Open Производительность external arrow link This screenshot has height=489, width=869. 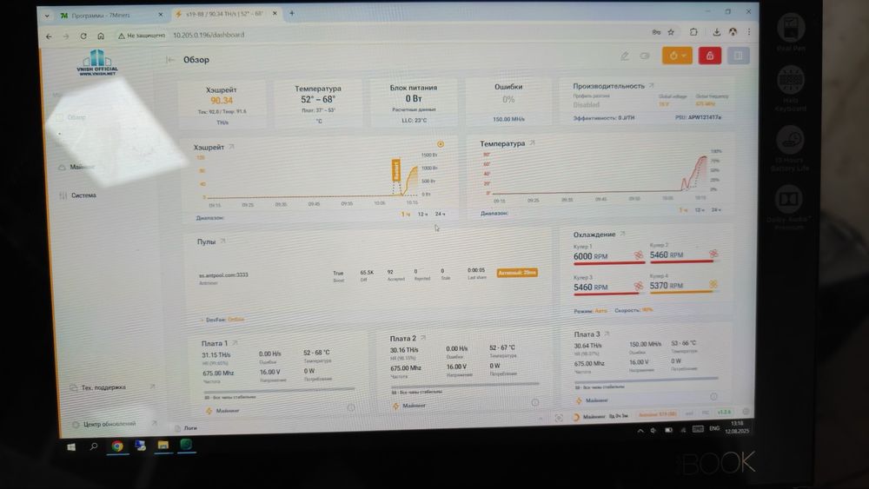tap(652, 85)
